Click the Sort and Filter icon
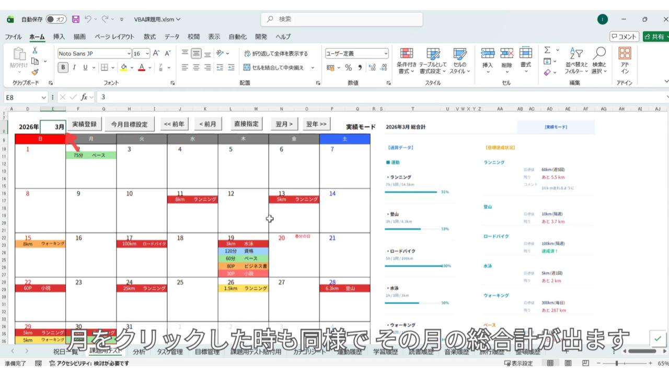This screenshot has width=669, height=376. click(576, 54)
